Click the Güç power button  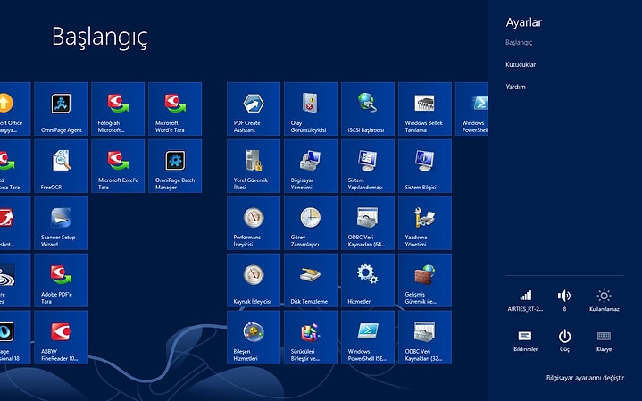(564, 341)
